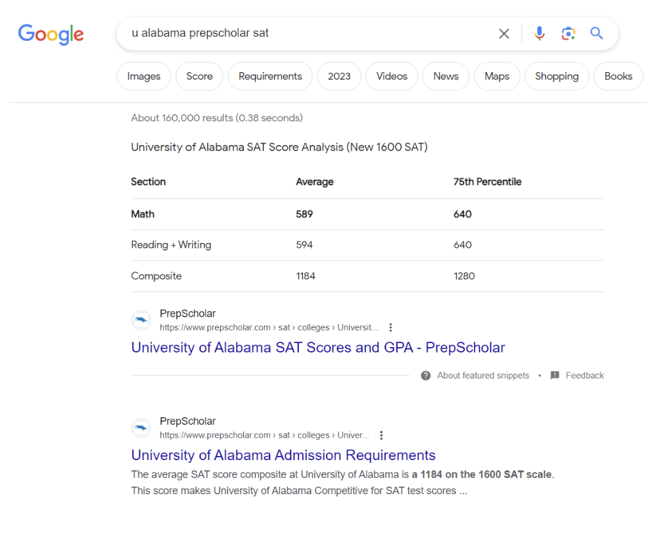Viewport: 667px width, 535px height.
Task: Filter results by Score chip
Action: click(199, 76)
